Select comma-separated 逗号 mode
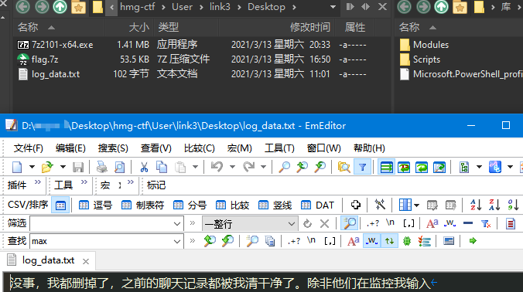Image resolution: width=523 pixels, height=292 pixels. 95,205
